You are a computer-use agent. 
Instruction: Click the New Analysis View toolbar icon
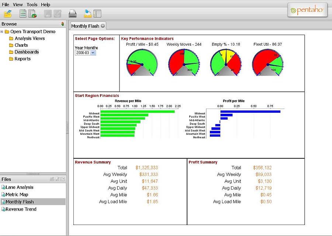32,14
